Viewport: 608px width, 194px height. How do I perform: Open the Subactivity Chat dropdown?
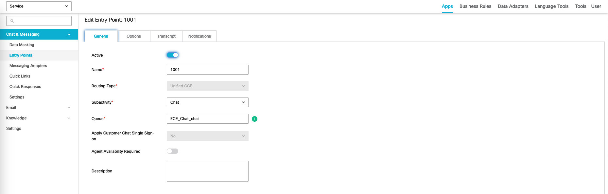207,102
